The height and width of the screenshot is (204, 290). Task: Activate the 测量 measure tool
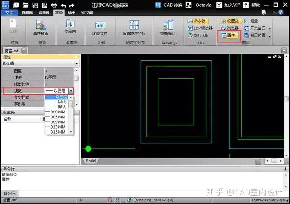coord(251,21)
